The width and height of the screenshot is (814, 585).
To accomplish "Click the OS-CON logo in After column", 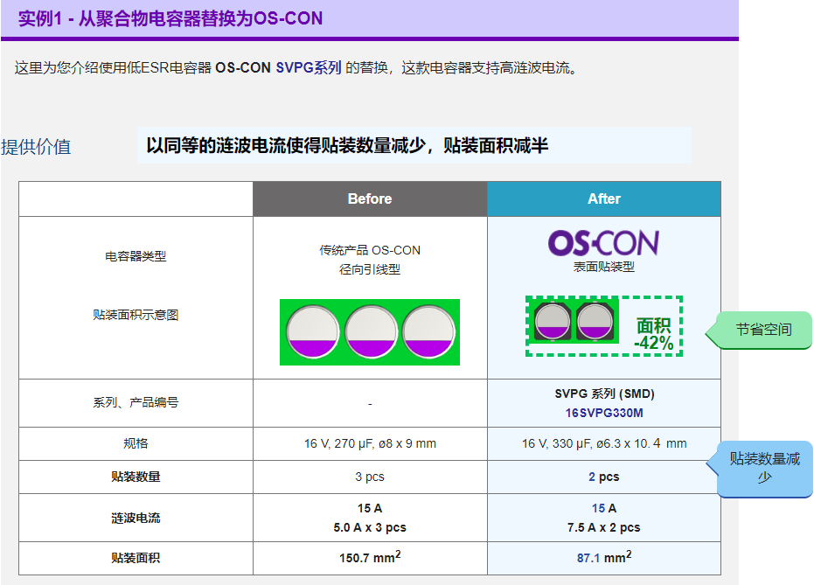I will tap(604, 243).
